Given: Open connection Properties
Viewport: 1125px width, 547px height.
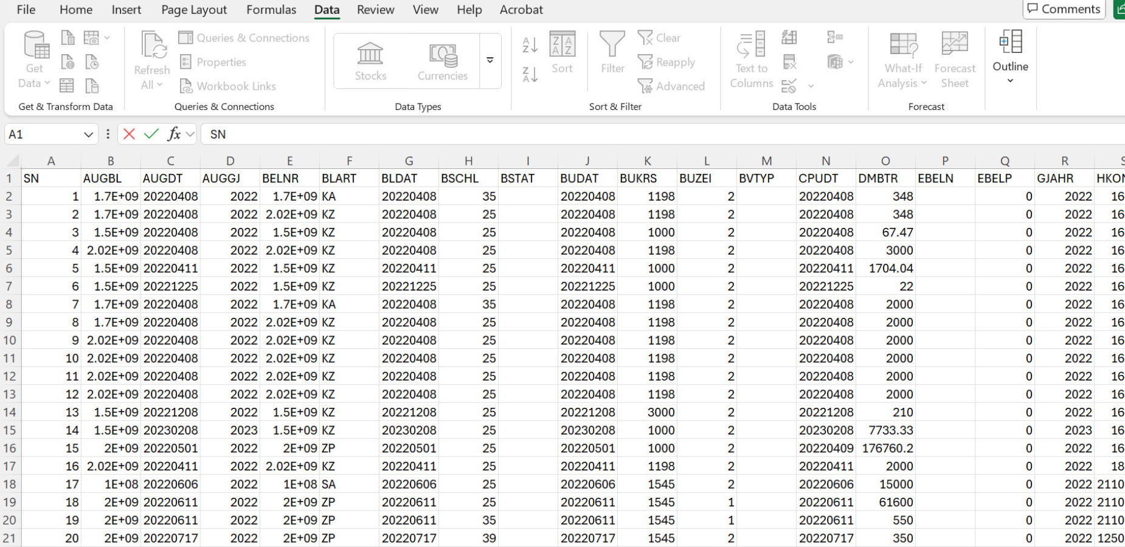Looking at the screenshot, I should point(213,62).
